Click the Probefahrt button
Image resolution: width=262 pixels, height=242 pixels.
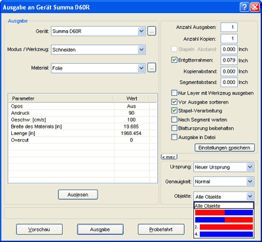click(161, 230)
